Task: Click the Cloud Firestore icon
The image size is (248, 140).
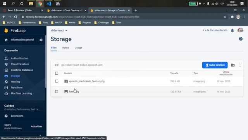Action: (x=6, y=64)
